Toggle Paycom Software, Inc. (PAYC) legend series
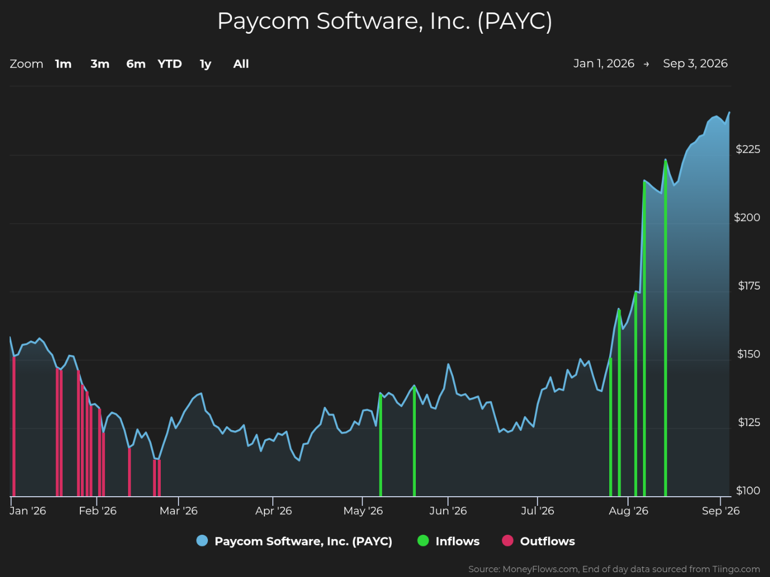Image resolution: width=770 pixels, height=577 pixels. click(294, 541)
